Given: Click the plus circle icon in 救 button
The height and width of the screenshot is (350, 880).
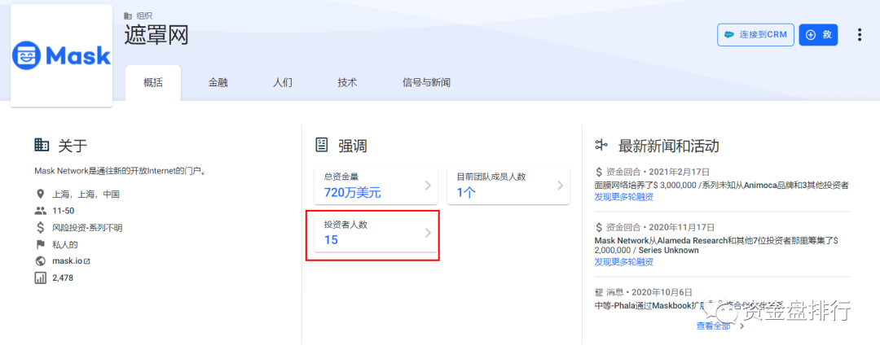Looking at the screenshot, I should coord(811,35).
